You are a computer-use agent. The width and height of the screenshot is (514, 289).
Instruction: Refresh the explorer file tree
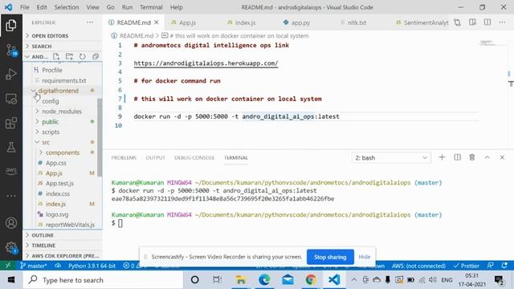coord(82,56)
